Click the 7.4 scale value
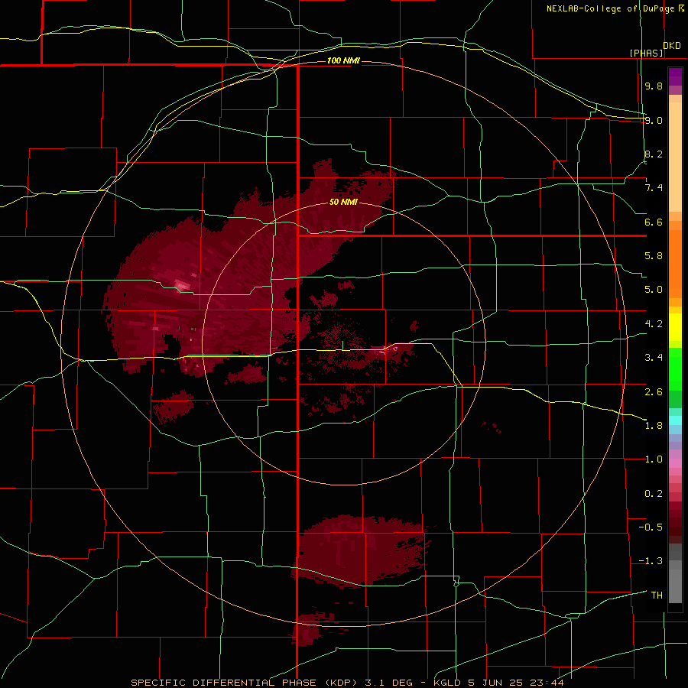 (x=654, y=188)
